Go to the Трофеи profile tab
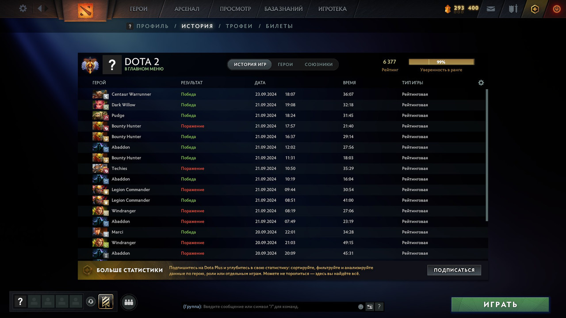The height and width of the screenshot is (318, 566). pos(239,26)
